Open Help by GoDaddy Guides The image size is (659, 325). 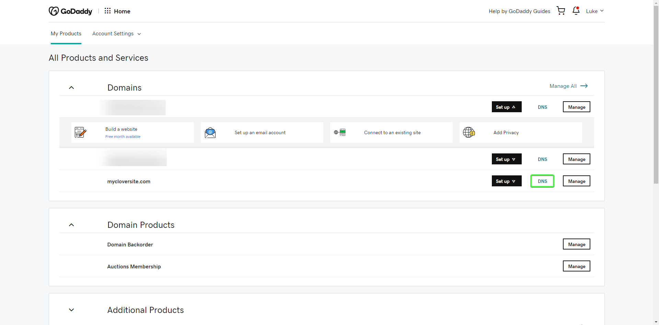tap(519, 11)
